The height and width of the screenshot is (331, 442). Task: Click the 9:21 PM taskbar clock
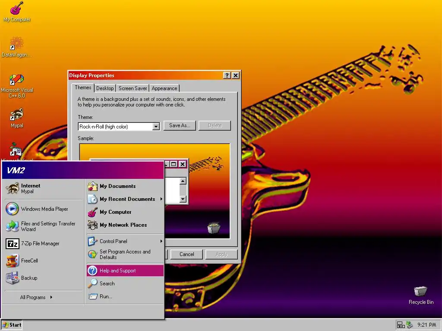(x=426, y=325)
